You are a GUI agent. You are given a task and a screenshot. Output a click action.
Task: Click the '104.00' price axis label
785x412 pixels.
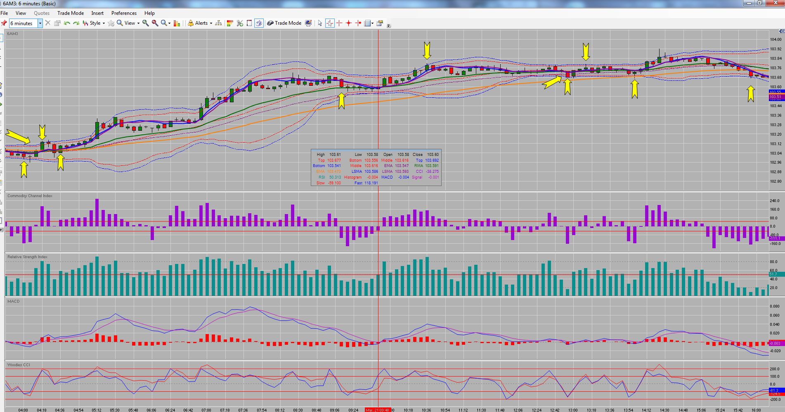point(776,40)
